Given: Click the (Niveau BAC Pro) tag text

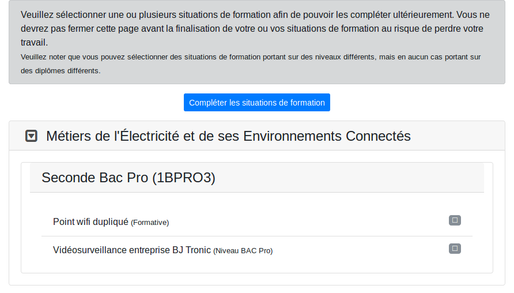Looking at the screenshot, I should pyautogui.click(x=243, y=251).
